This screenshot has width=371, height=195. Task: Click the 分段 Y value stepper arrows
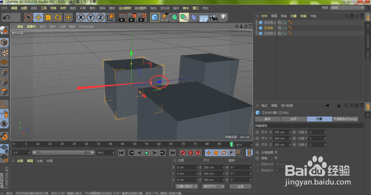click(325, 138)
